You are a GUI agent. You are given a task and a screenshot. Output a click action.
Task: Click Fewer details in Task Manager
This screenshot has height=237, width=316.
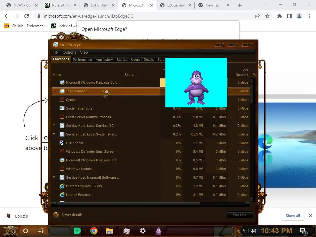(x=72, y=215)
